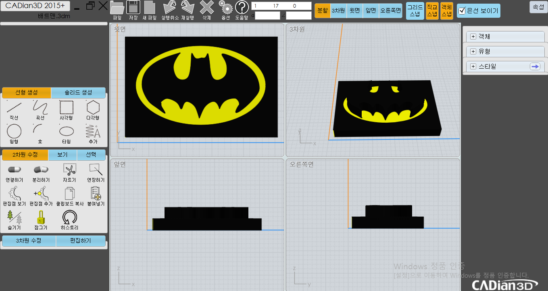Viewport: 548px width, 291px height.
Task: Select the 곡선 curve tool
Action: click(40, 110)
